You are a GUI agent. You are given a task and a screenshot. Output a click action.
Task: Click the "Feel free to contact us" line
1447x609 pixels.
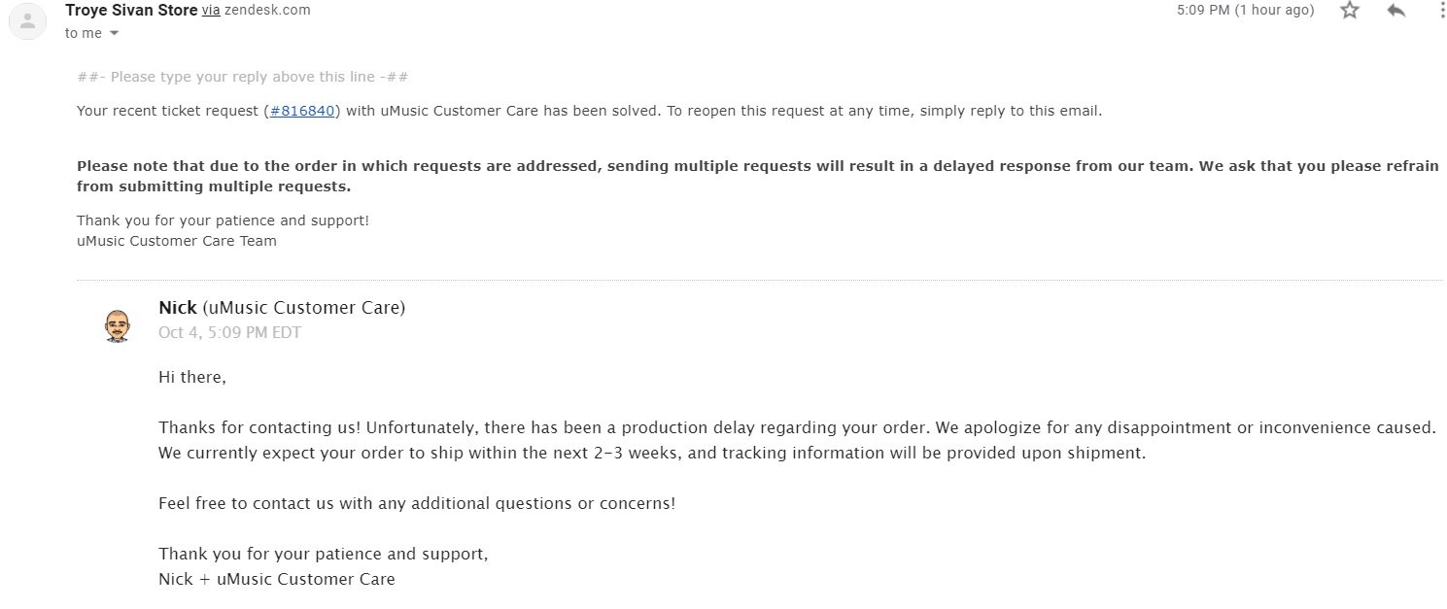pyautogui.click(x=416, y=503)
